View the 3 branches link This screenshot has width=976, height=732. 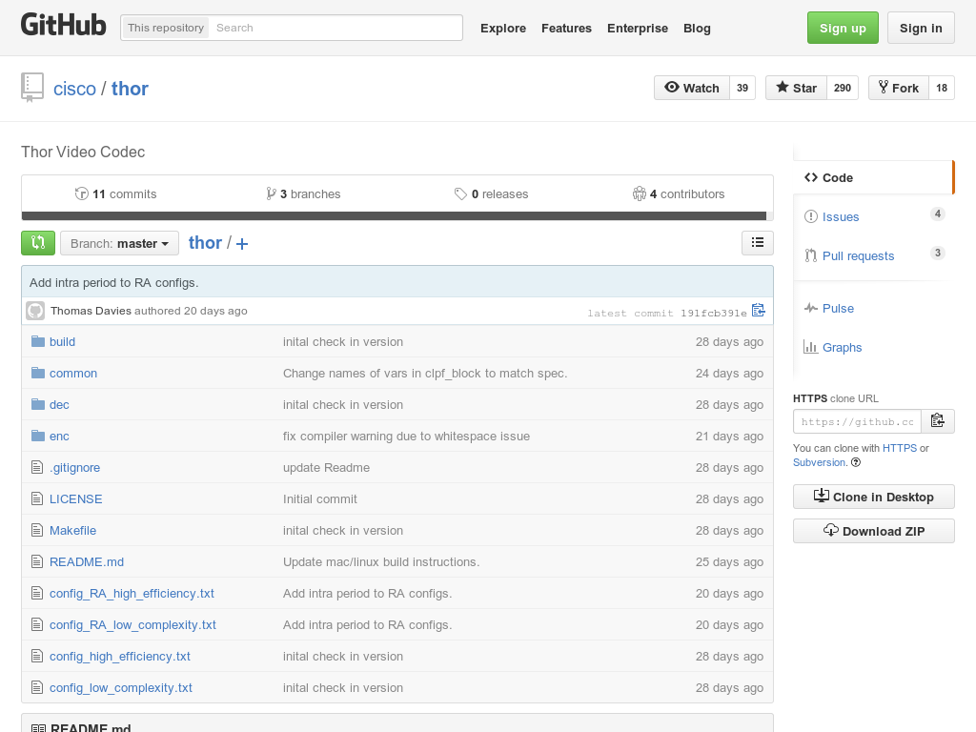[x=303, y=193]
